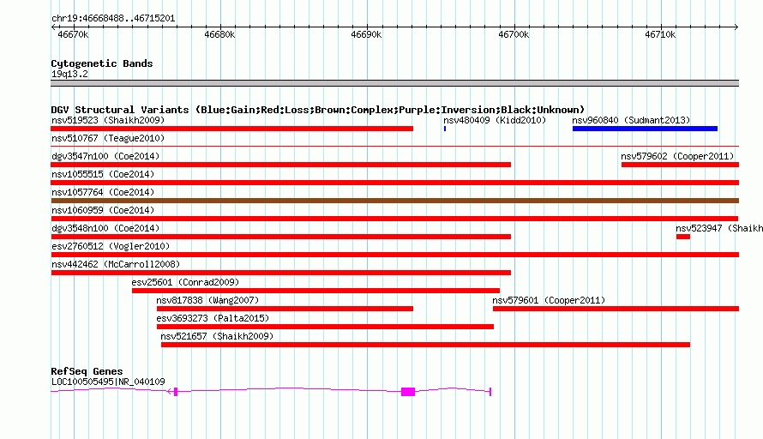The width and height of the screenshot is (763, 439).
Task: Open the dgv3548n100 (Coe2014) variant bar
Action: (x=281, y=237)
